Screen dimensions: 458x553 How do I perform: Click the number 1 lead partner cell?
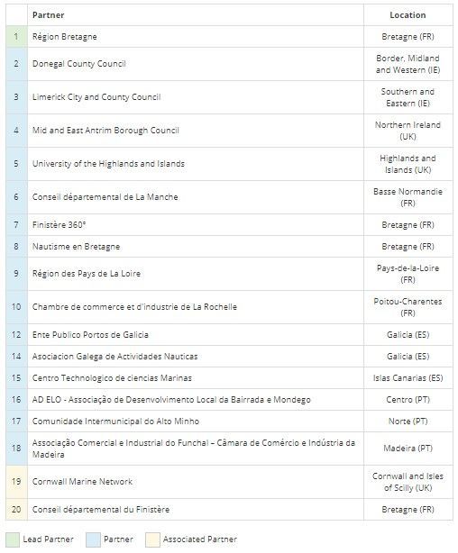coord(16,37)
